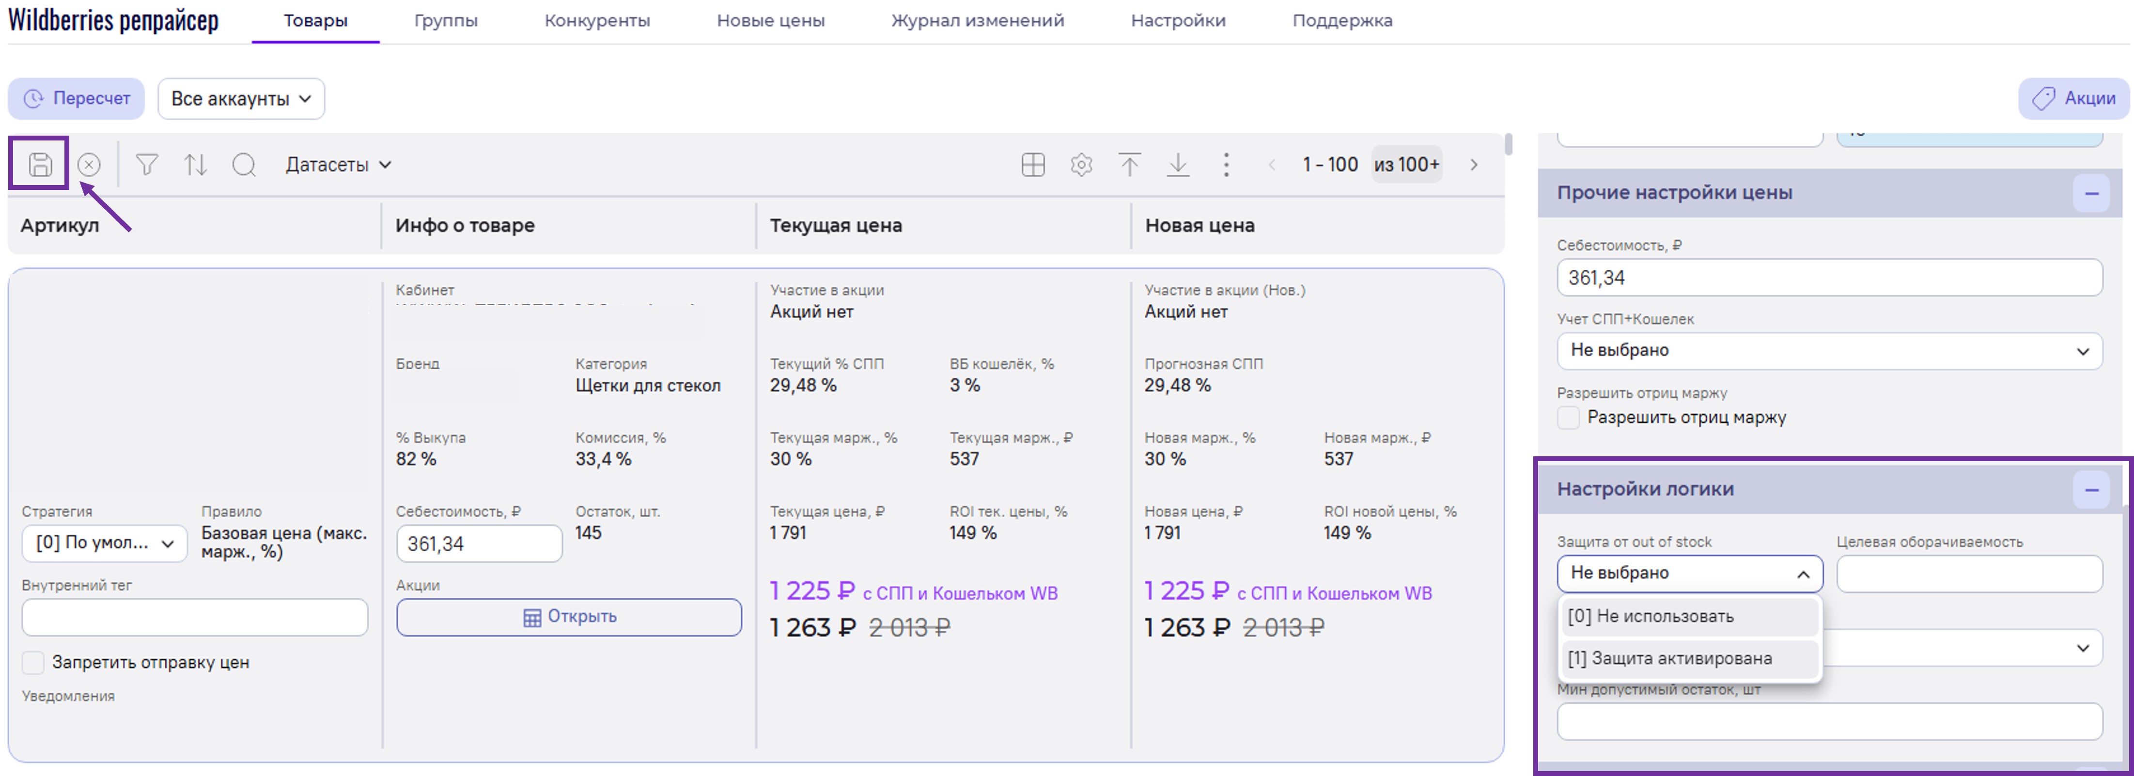Open the table layout grid icon
Viewport: 2134px width, 776px height.
(1032, 165)
